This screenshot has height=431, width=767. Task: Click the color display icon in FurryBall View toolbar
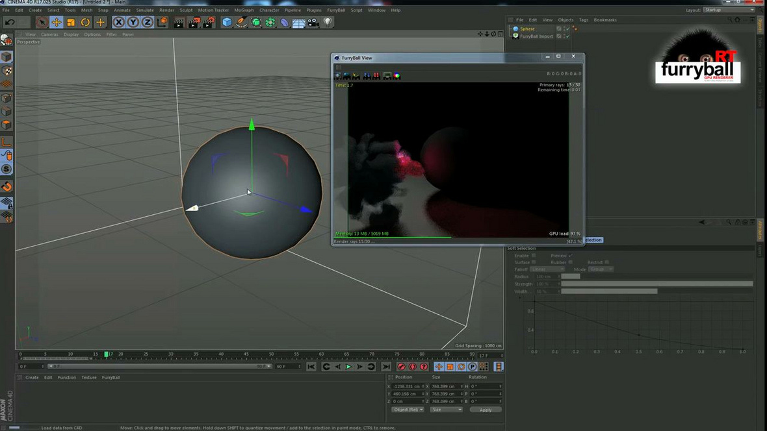pos(396,76)
